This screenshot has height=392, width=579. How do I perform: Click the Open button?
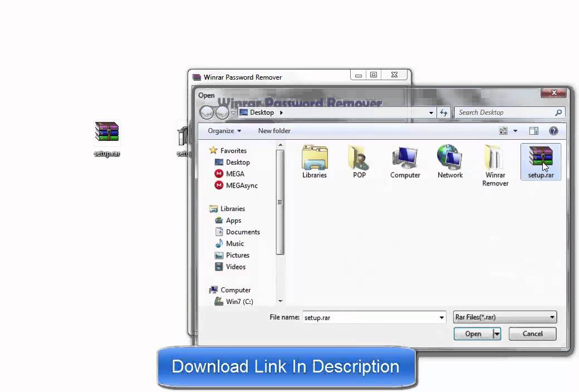click(473, 334)
